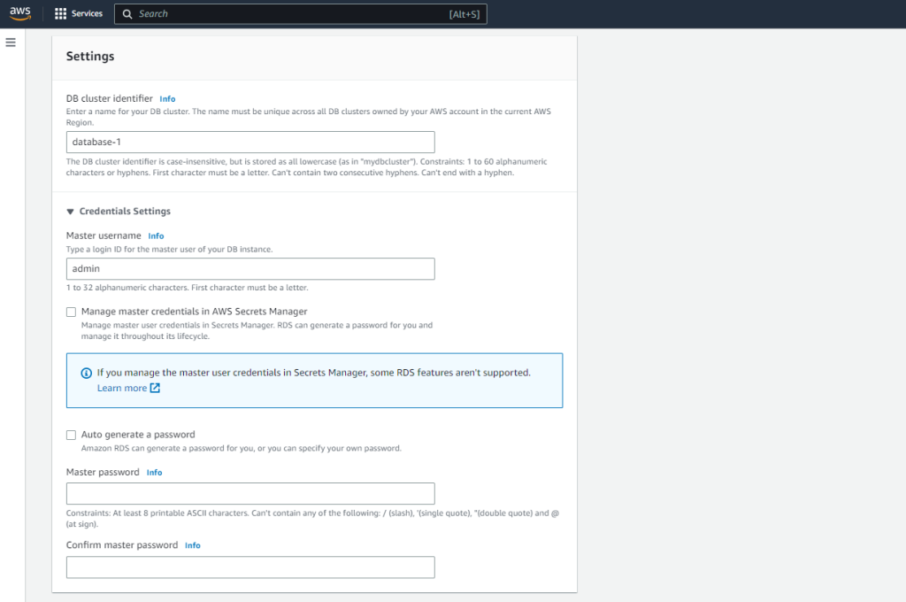
Task: Collapse the Credentials Settings section
Action: [x=71, y=212]
